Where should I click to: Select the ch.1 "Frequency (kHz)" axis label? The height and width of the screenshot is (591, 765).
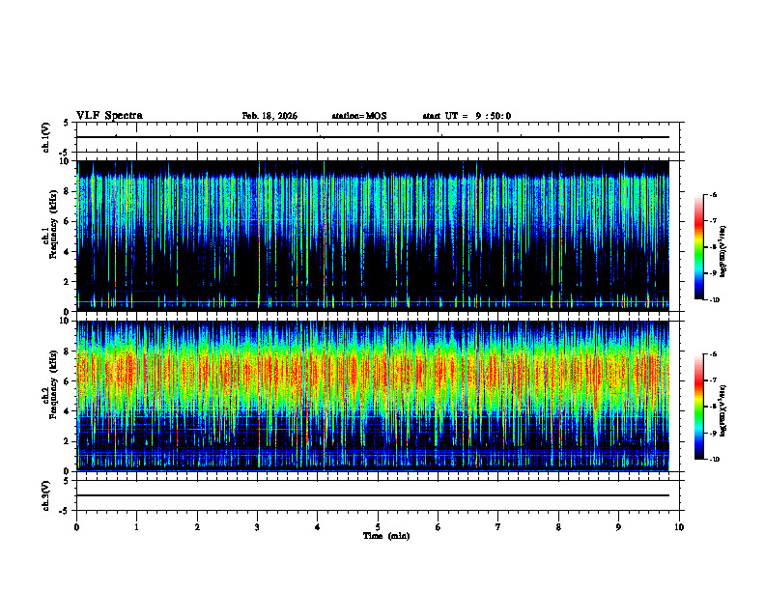point(54,225)
